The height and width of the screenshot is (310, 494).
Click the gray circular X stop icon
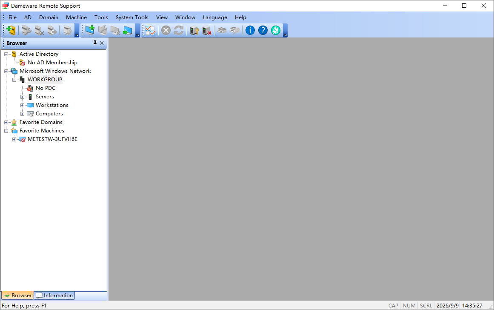point(166,30)
